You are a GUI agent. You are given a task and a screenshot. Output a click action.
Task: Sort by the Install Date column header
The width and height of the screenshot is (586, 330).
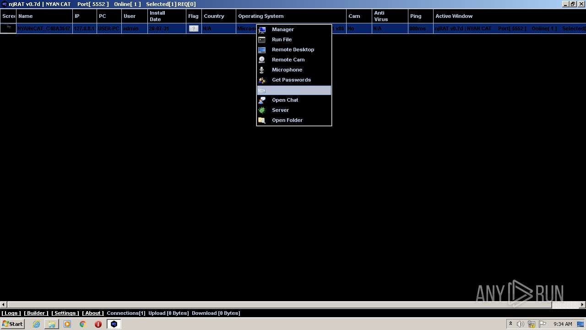tap(167, 16)
